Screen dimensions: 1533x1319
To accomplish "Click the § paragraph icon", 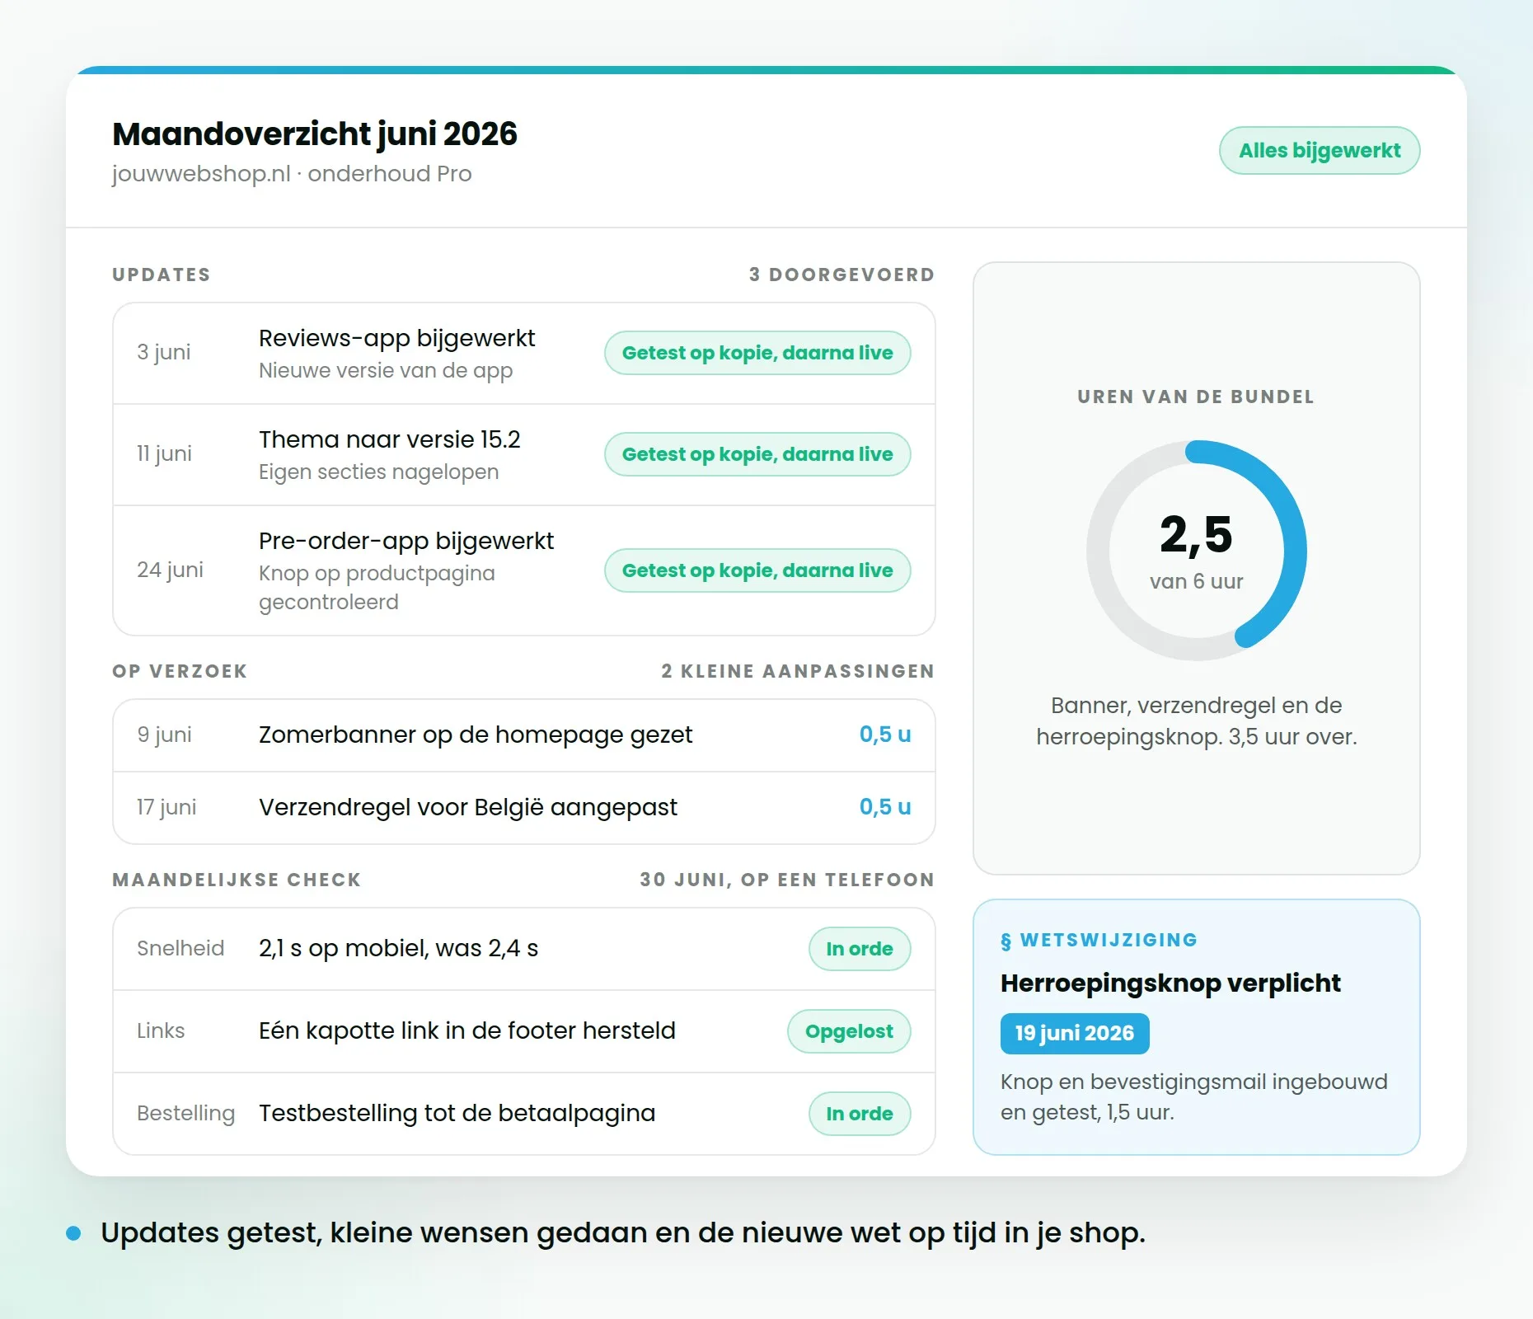I will 1006,941.
